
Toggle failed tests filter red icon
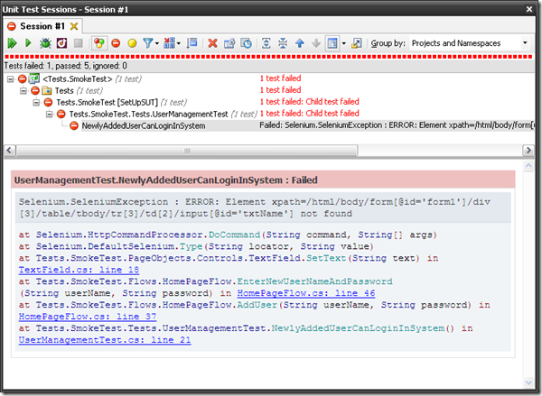(x=116, y=43)
